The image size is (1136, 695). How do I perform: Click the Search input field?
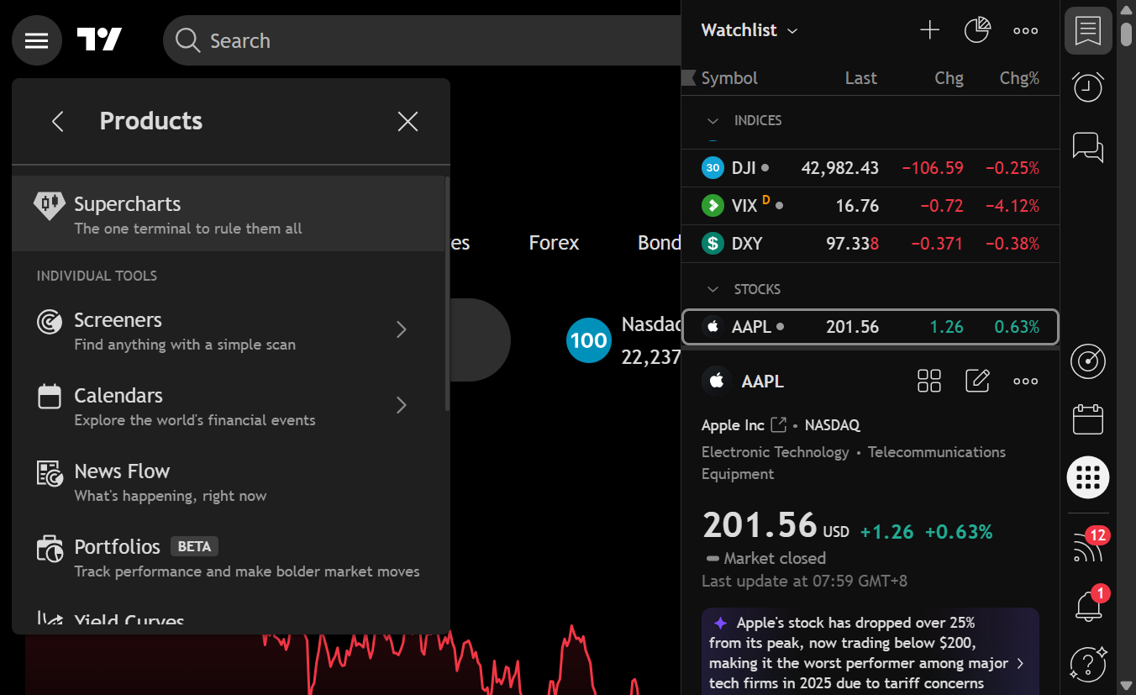[x=422, y=40]
